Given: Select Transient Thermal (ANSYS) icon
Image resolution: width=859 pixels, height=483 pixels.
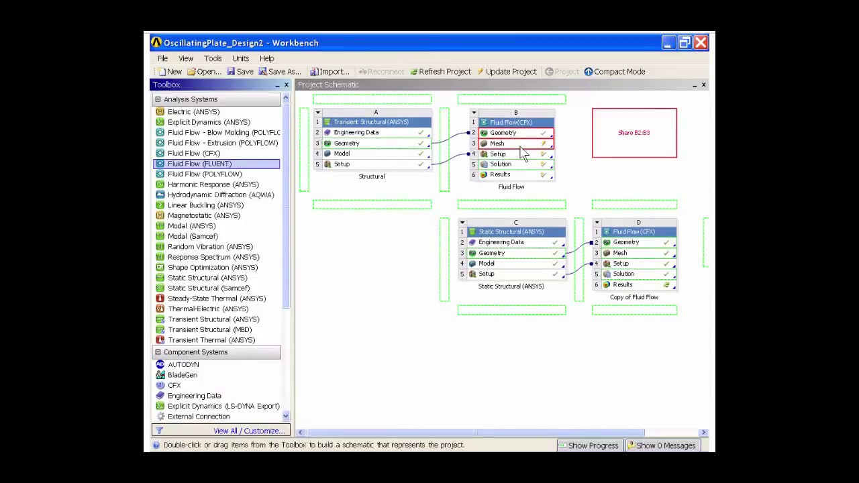Looking at the screenshot, I should 160,340.
